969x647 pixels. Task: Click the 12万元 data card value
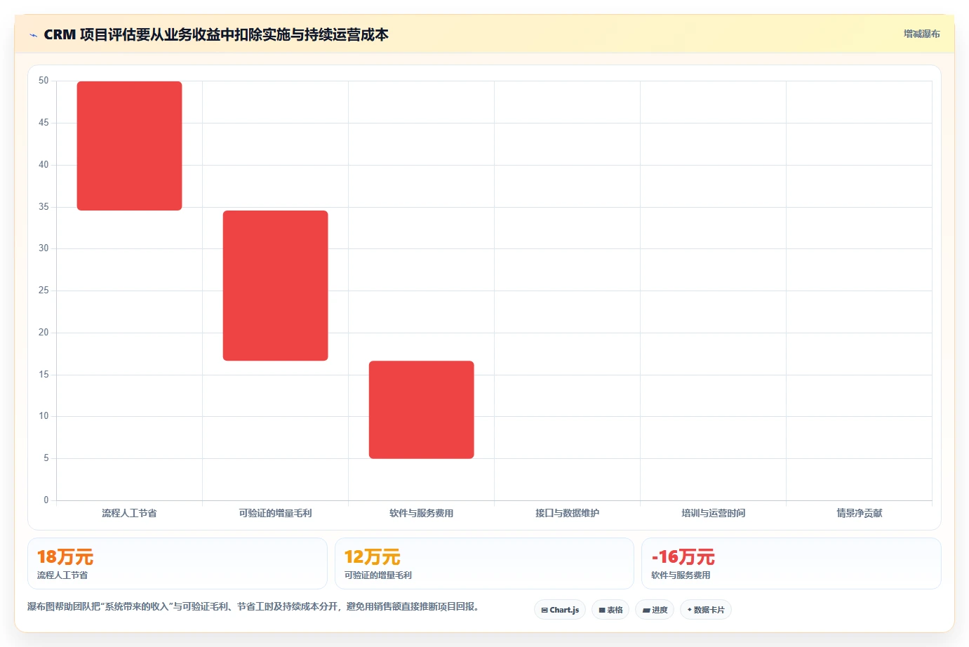click(x=373, y=557)
